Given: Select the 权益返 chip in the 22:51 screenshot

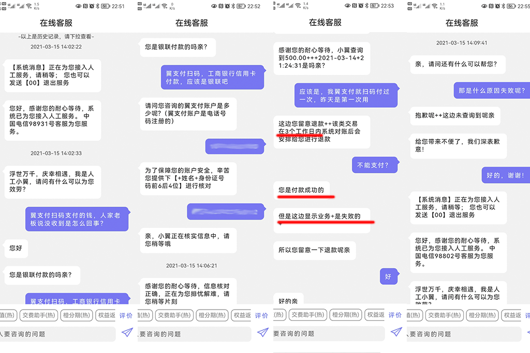Looking at the screenshot, I should pos(106,315).
